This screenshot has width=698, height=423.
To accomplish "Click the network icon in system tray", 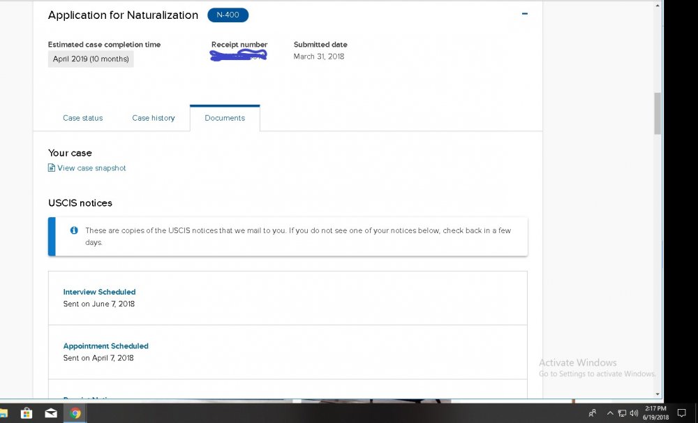I will coord(622,413).
